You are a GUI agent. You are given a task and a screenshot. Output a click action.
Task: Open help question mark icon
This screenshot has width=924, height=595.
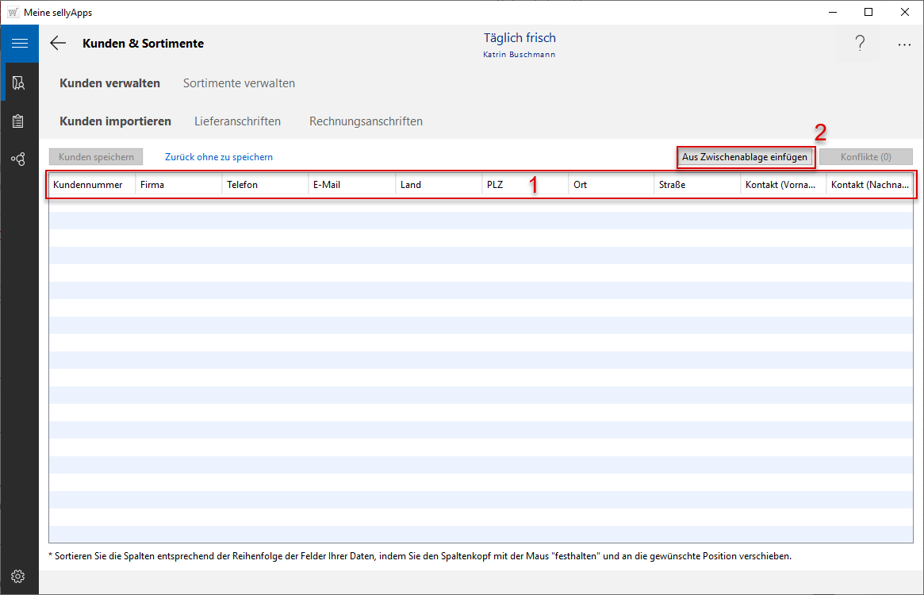click(x=860, y=44)
